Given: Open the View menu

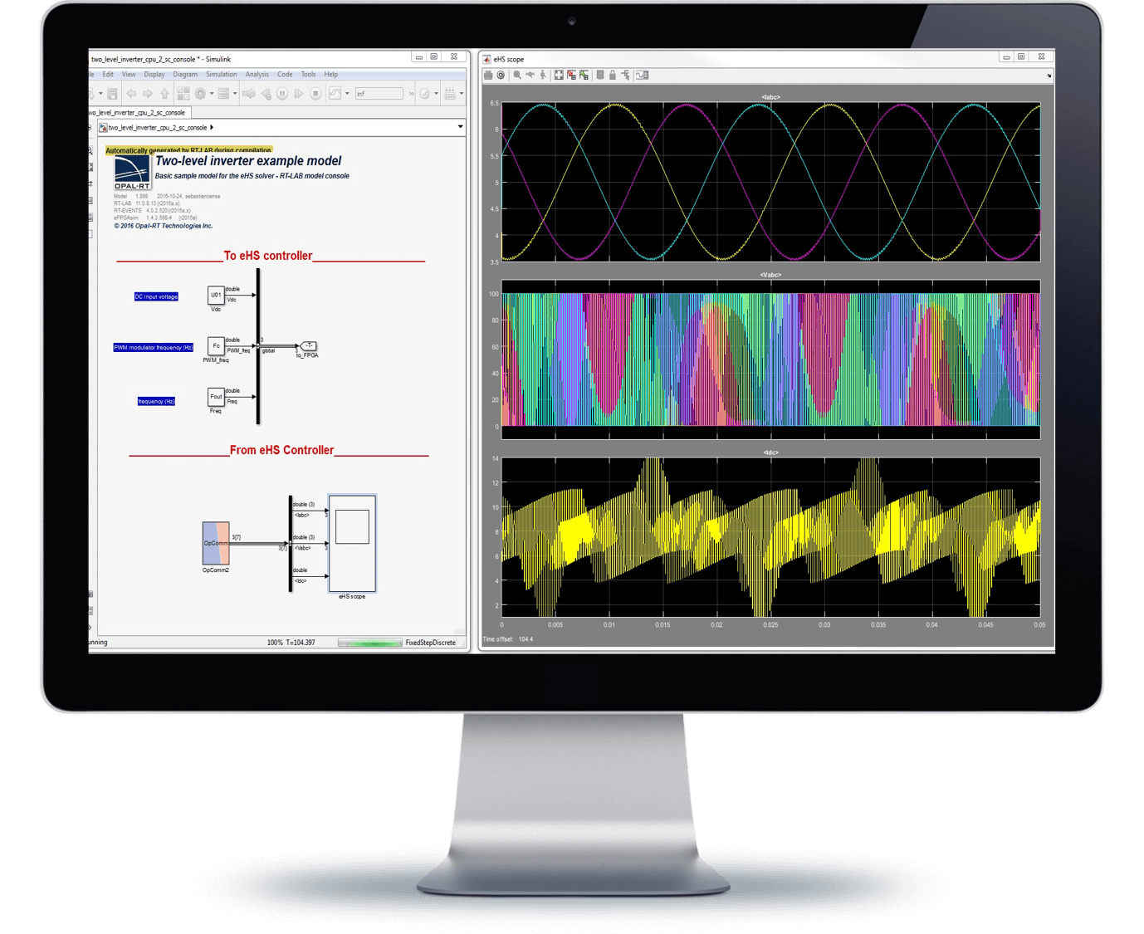Looking at the screenshot, I should 129,75.
